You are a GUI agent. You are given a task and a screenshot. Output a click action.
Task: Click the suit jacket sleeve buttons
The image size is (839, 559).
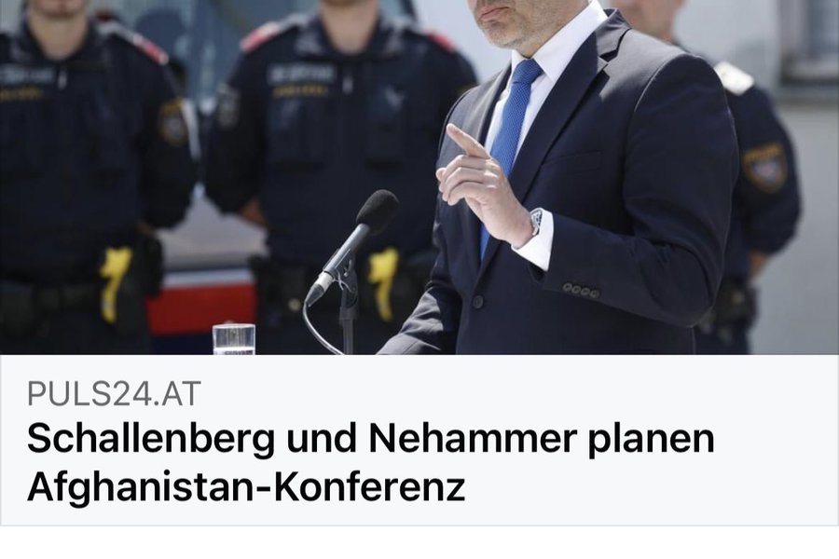581,291
